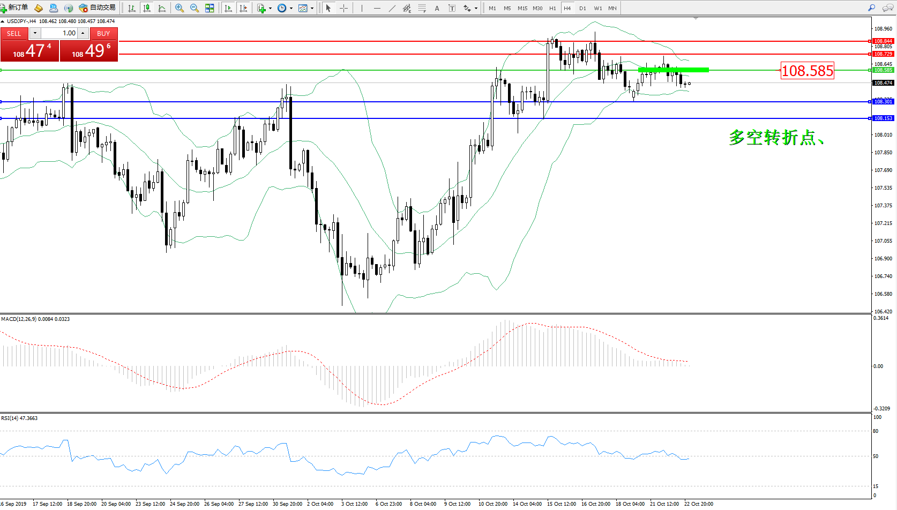The height and width of the screenshot is (510, 897).
Task: Open the search magnifier at top right
Action: pyautogui.click(x=871, y=8)
